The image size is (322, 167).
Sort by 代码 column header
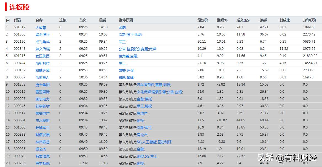pyautogui.click(x=17, y=20)
